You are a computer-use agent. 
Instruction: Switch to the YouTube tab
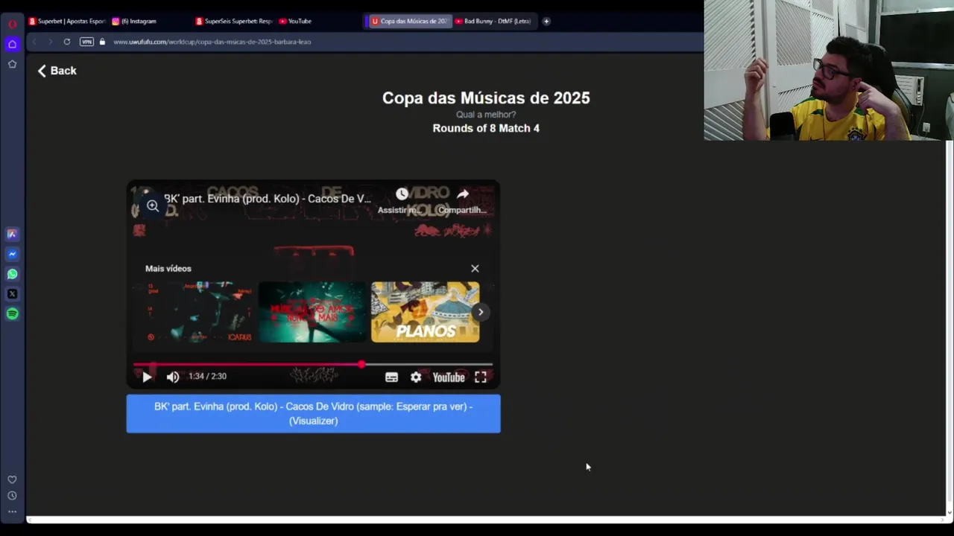[295, 22]
